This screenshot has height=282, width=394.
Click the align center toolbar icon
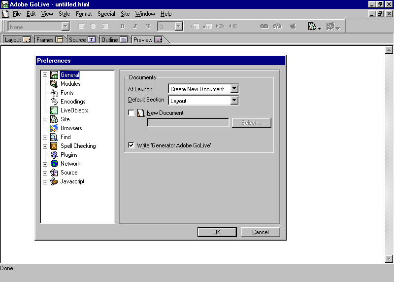[93, 26]
